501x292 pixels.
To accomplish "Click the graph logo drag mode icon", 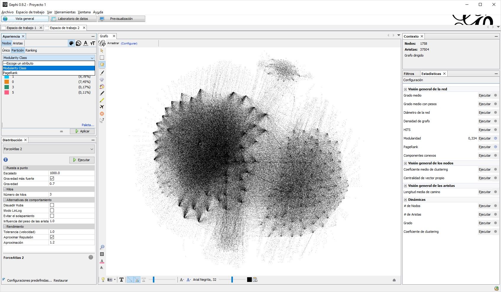I will point(102,43).
